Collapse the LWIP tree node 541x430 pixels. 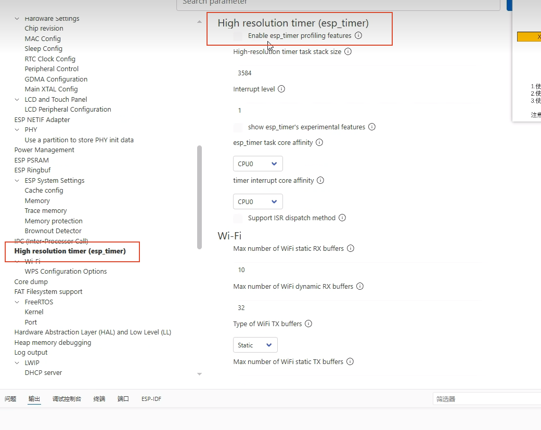point(17,363)
